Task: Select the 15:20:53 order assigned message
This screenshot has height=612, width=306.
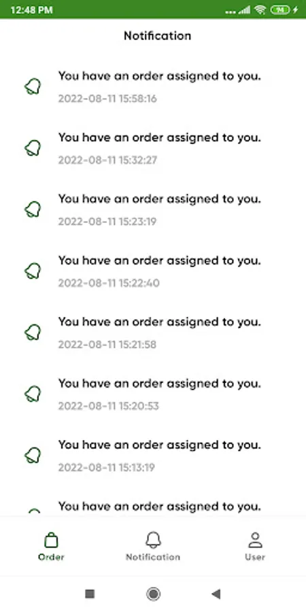Action: click(x=153, y=394)
